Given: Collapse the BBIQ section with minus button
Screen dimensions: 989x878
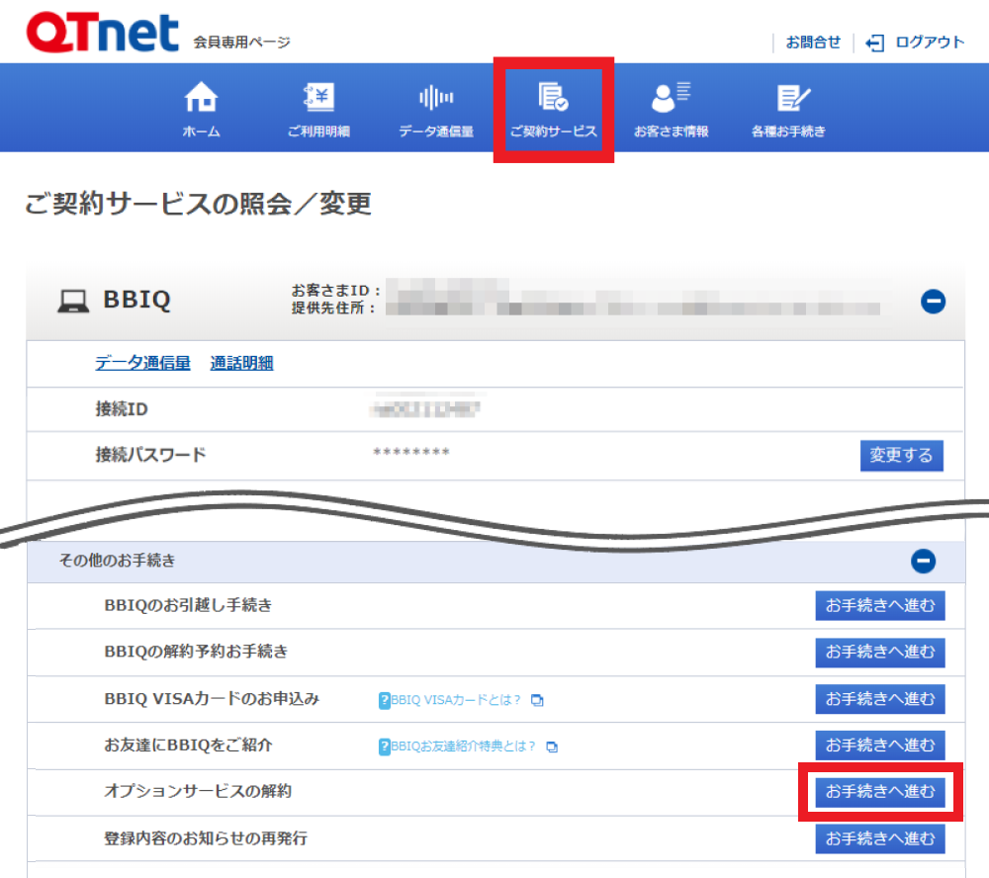Looking at the screenshot, I should 933,302.
